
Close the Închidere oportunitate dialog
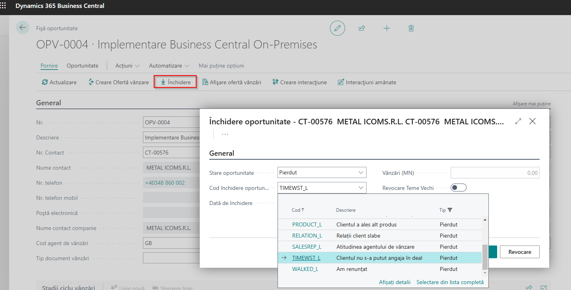532,121
